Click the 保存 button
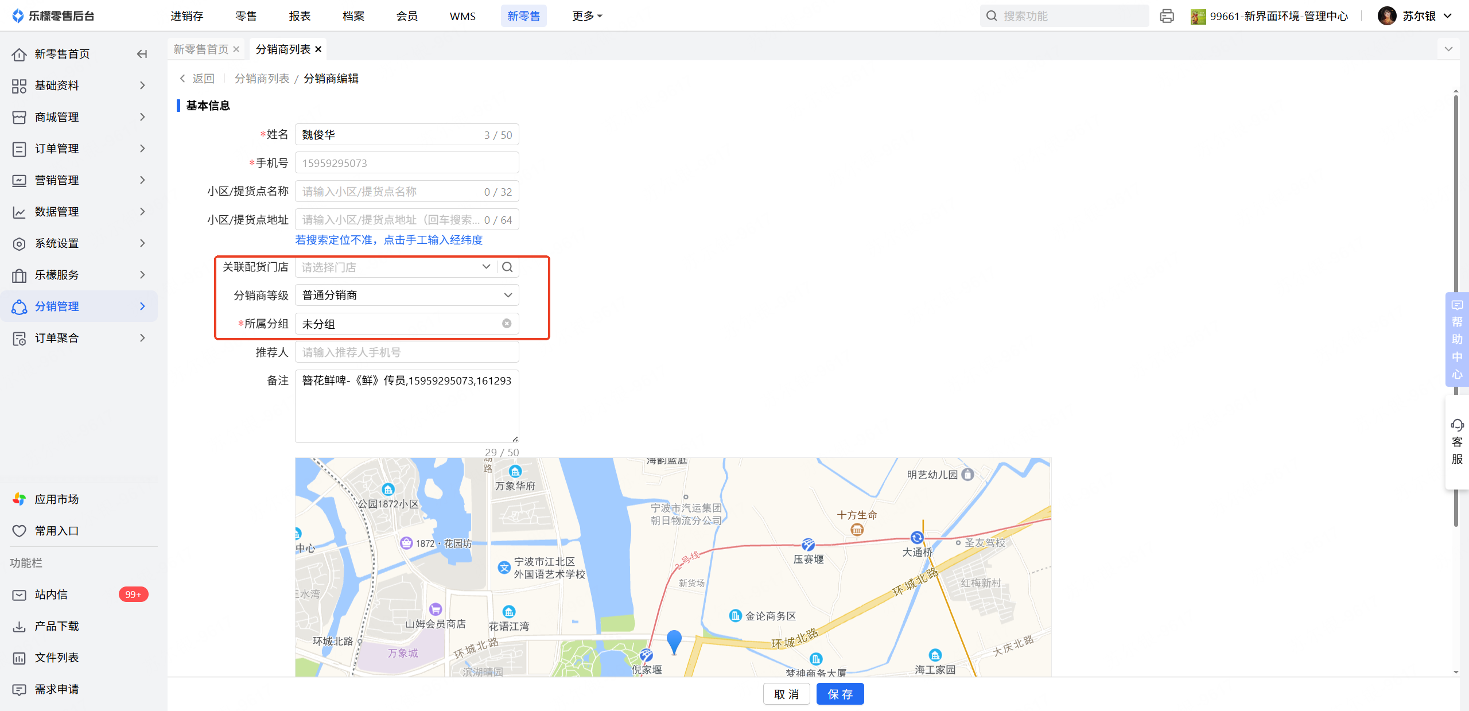 click(x=840, y=694)
